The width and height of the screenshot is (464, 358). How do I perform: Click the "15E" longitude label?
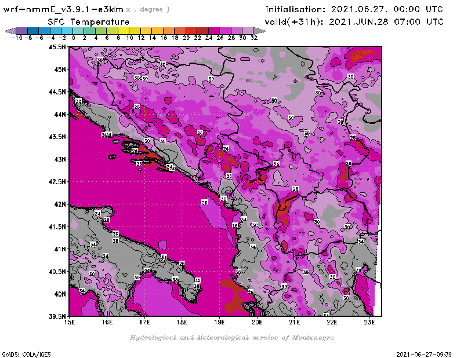point(70,322)
